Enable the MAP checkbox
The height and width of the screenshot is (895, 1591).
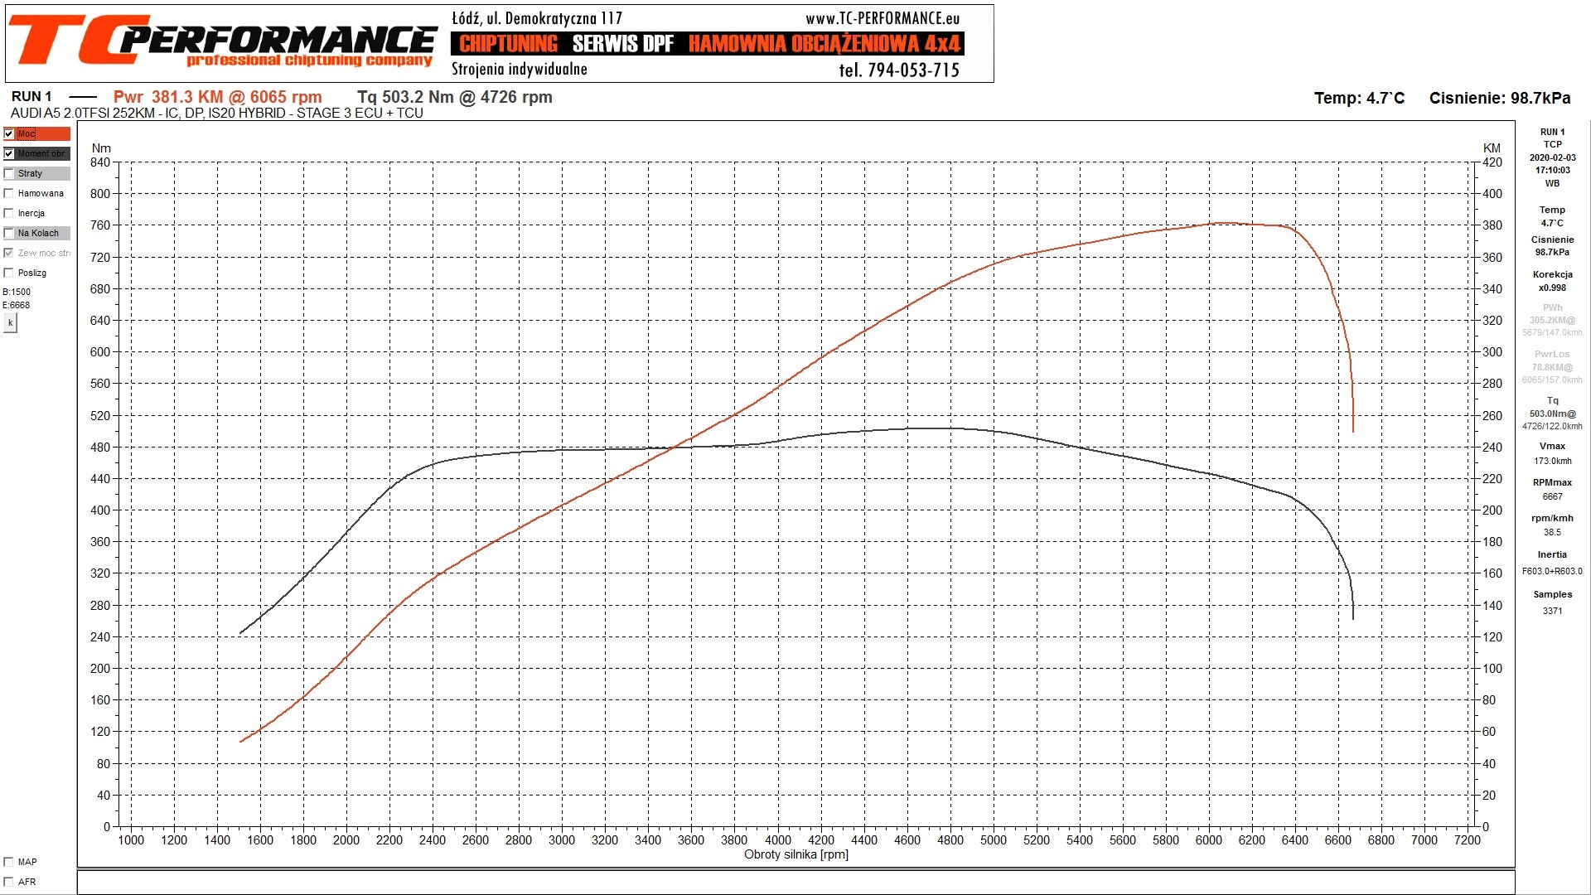pos(9,862)
